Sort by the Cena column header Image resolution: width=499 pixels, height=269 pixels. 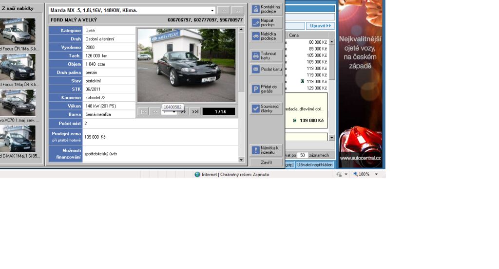[308, 35]
